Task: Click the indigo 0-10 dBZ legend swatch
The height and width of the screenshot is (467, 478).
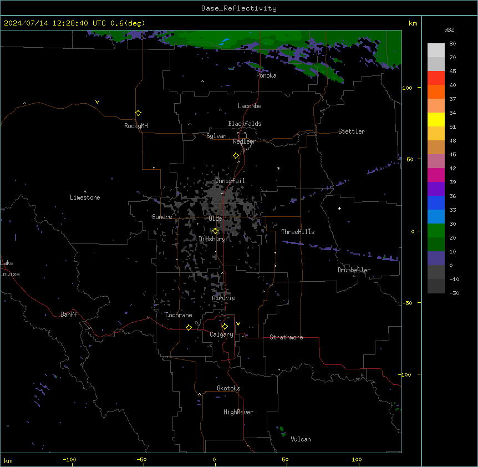Action: [x=436, y=258]
